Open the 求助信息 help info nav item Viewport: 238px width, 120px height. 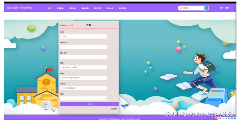[x=122, y=8]
